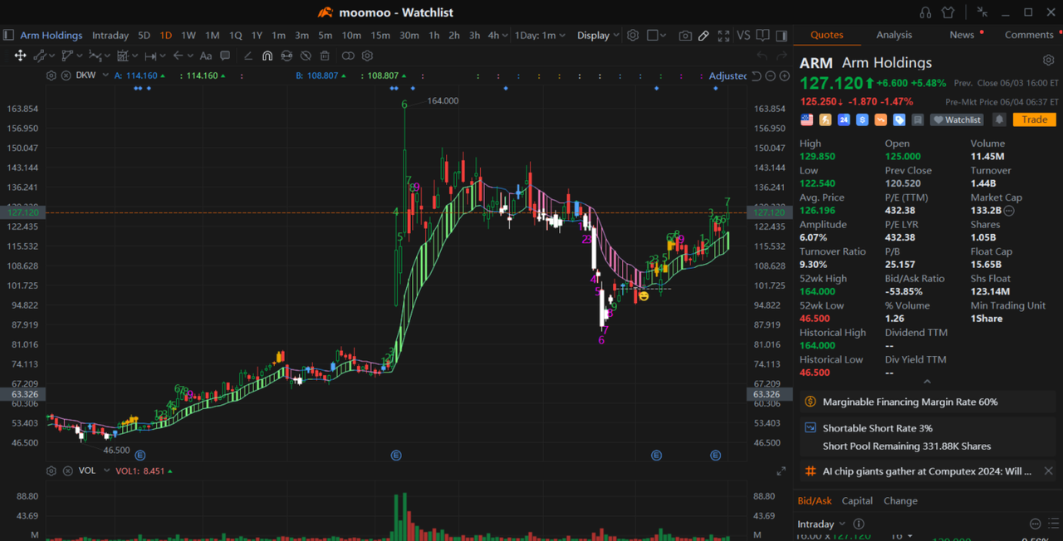The height and width of the screenshot is (541, 1063).
Task: Select the 15m timeframe
Action: [380, 36]
